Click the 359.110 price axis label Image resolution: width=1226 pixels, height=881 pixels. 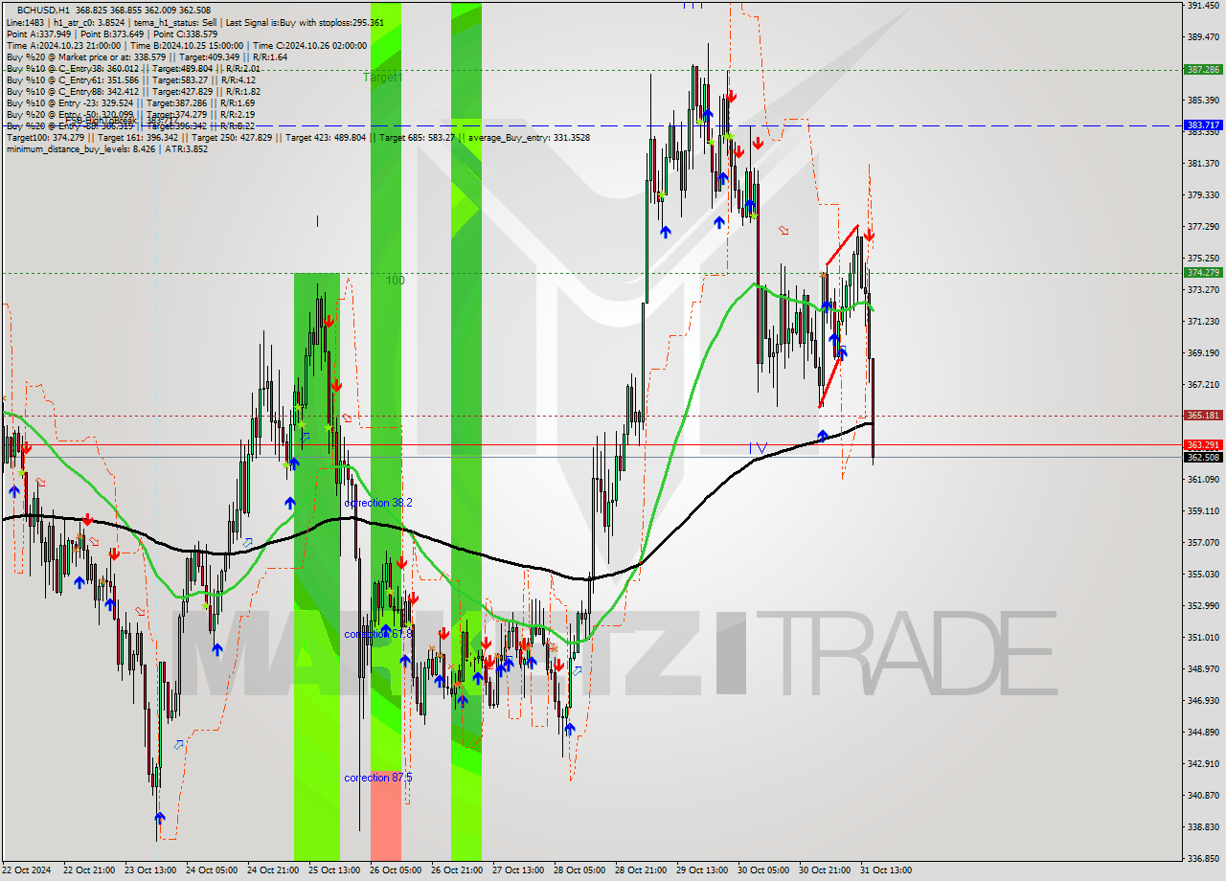point(1203,511)
